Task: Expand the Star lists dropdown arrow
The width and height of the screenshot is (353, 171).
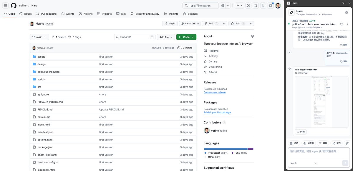Action: point(251,24)
